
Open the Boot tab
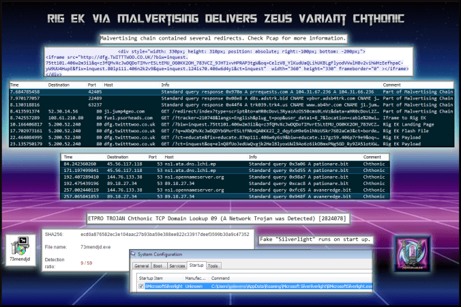(x=158, y=265)
